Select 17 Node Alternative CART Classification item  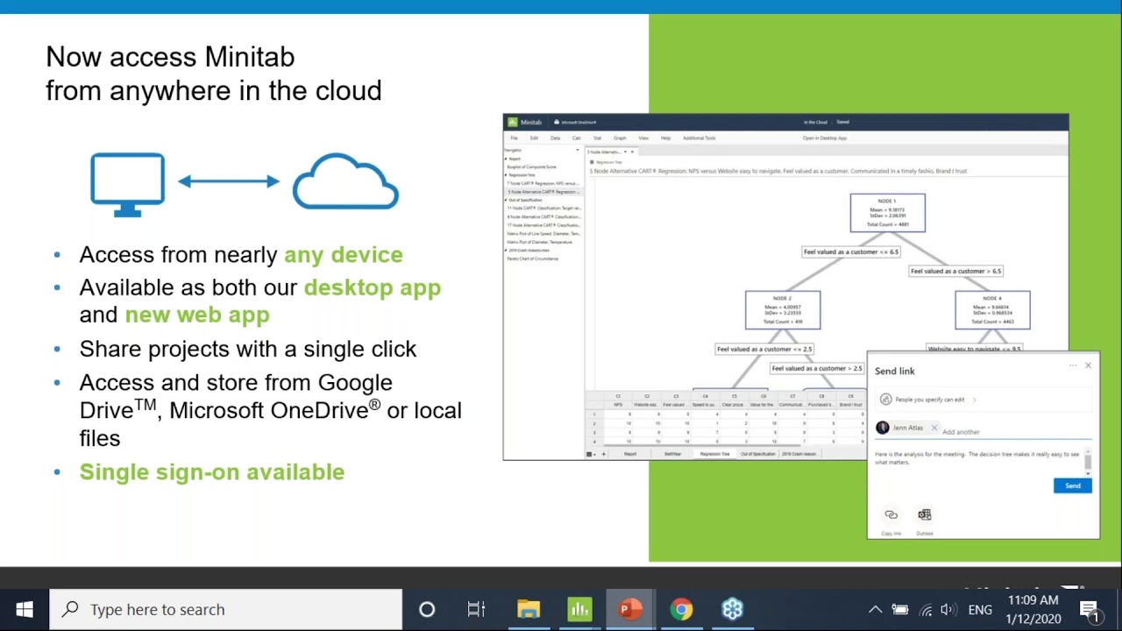coord(543,225)
